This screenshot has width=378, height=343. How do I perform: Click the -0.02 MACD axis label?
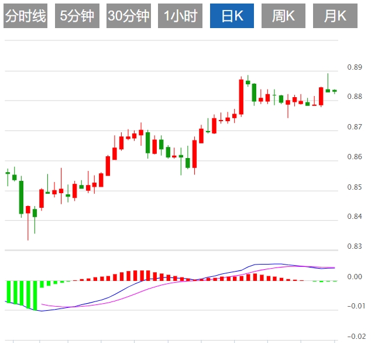click(x=356, y=337)
